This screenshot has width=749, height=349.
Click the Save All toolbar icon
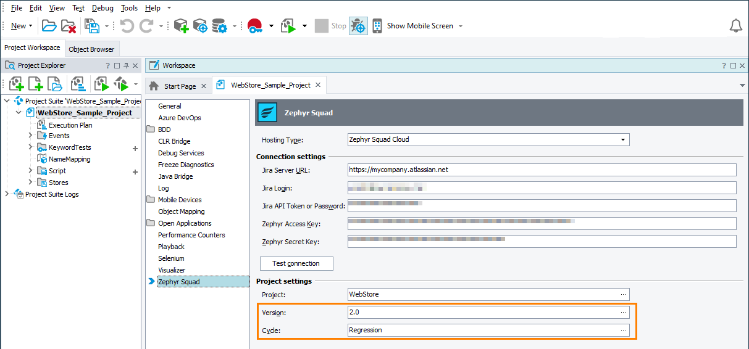pyautogui.click(x=92, y=26)
